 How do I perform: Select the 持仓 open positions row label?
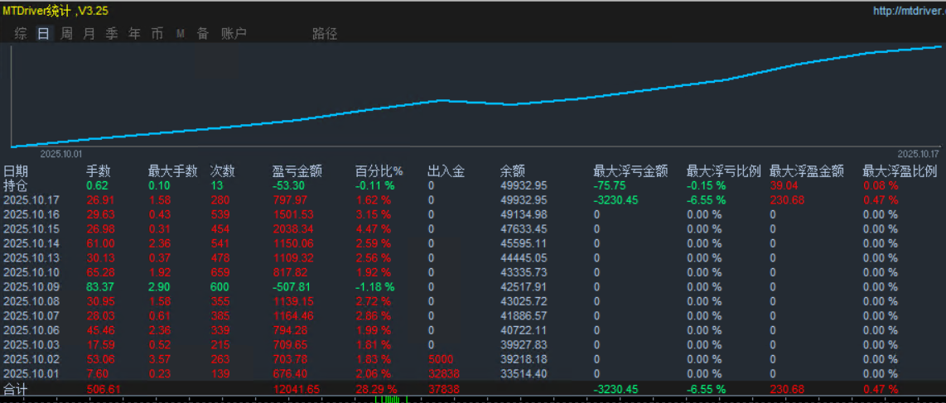click(x=16, y=185)
